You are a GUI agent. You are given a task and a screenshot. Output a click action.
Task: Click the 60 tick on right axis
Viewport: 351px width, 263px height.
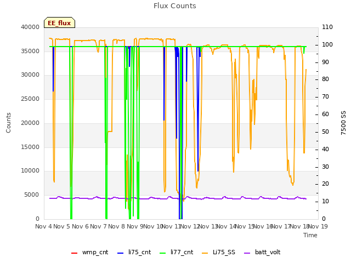[x=325, y=115]
